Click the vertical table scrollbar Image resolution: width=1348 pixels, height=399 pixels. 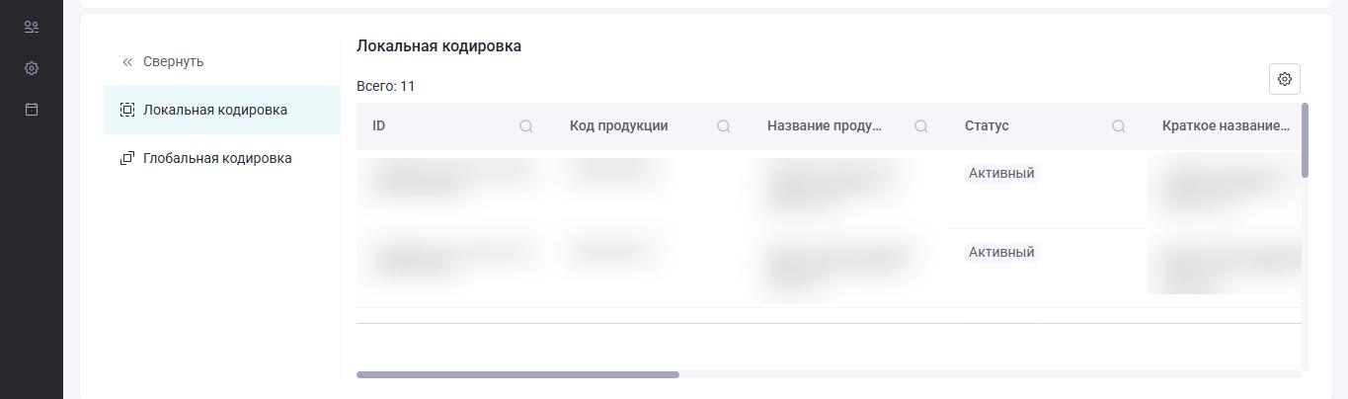[1305, 140]
